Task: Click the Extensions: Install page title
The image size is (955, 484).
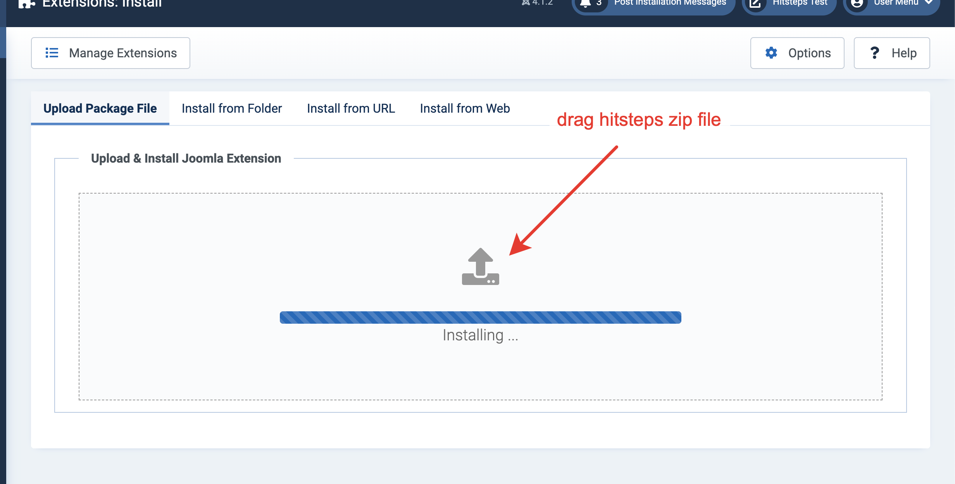Action: pyautogui.click(x=102, y=3)
